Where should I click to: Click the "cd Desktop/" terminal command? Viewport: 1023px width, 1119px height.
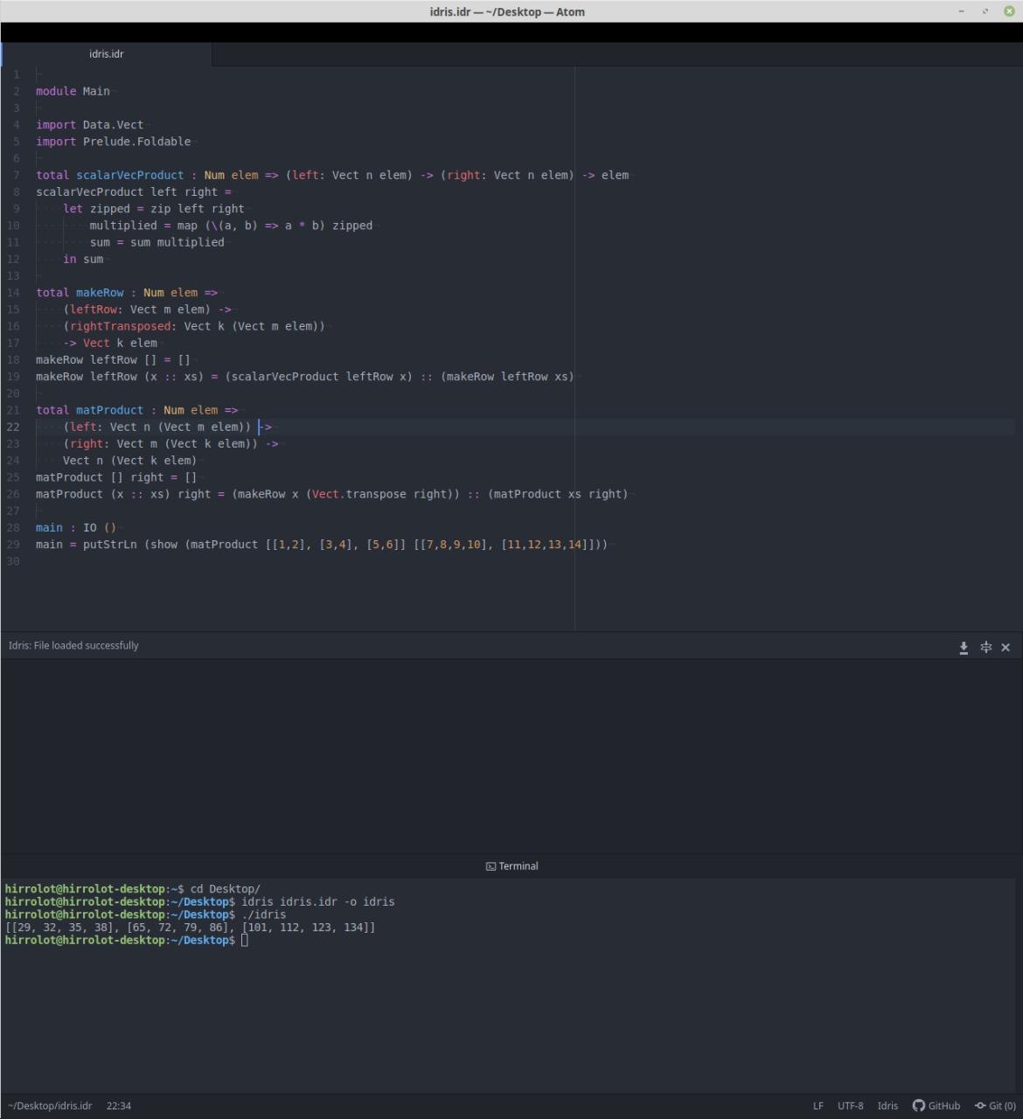coord(225,889)
